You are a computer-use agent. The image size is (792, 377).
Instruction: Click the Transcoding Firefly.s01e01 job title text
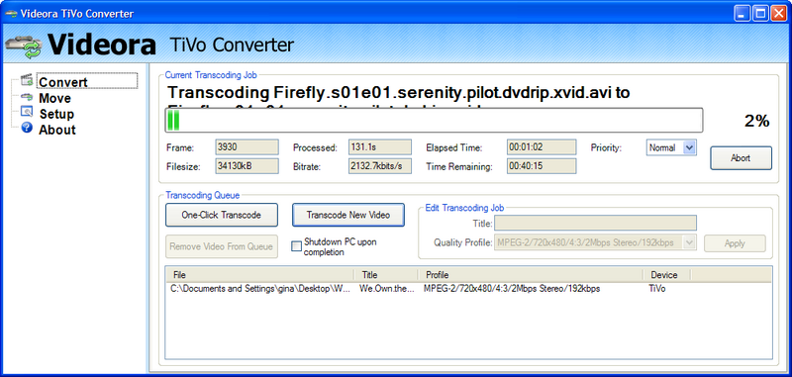click(x=399, y=93)
